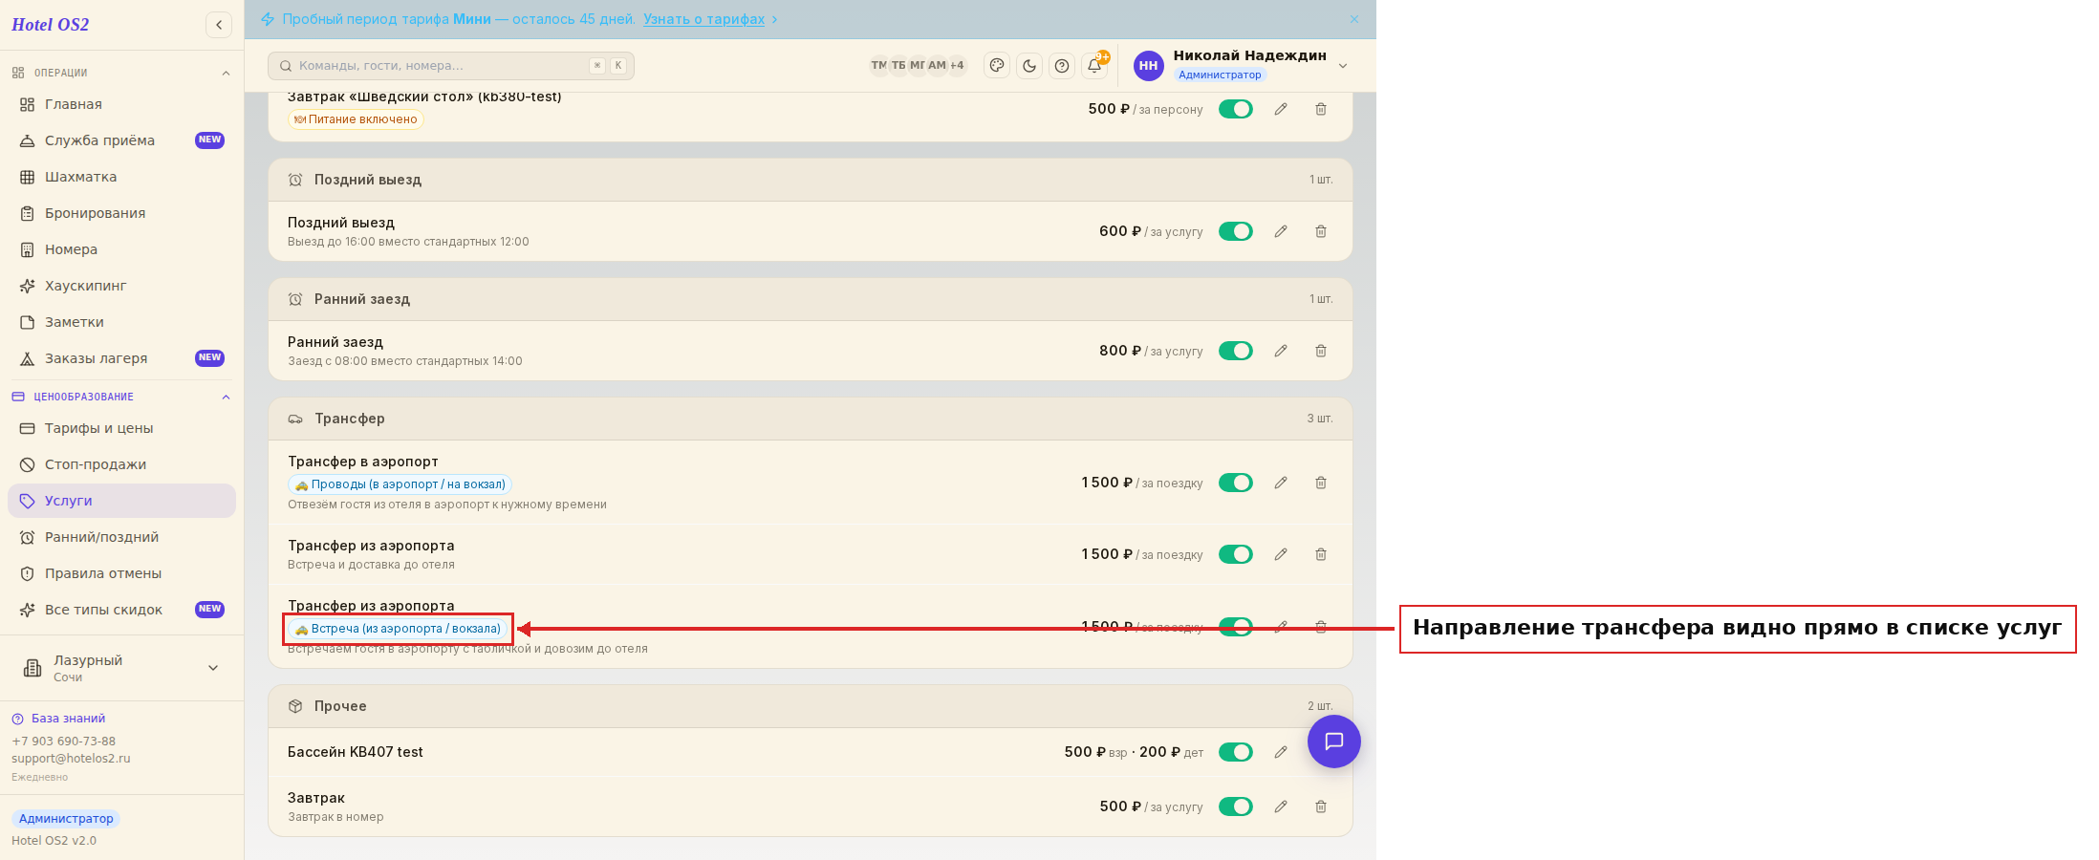Select Услуги in sidebar

point(121,501)
